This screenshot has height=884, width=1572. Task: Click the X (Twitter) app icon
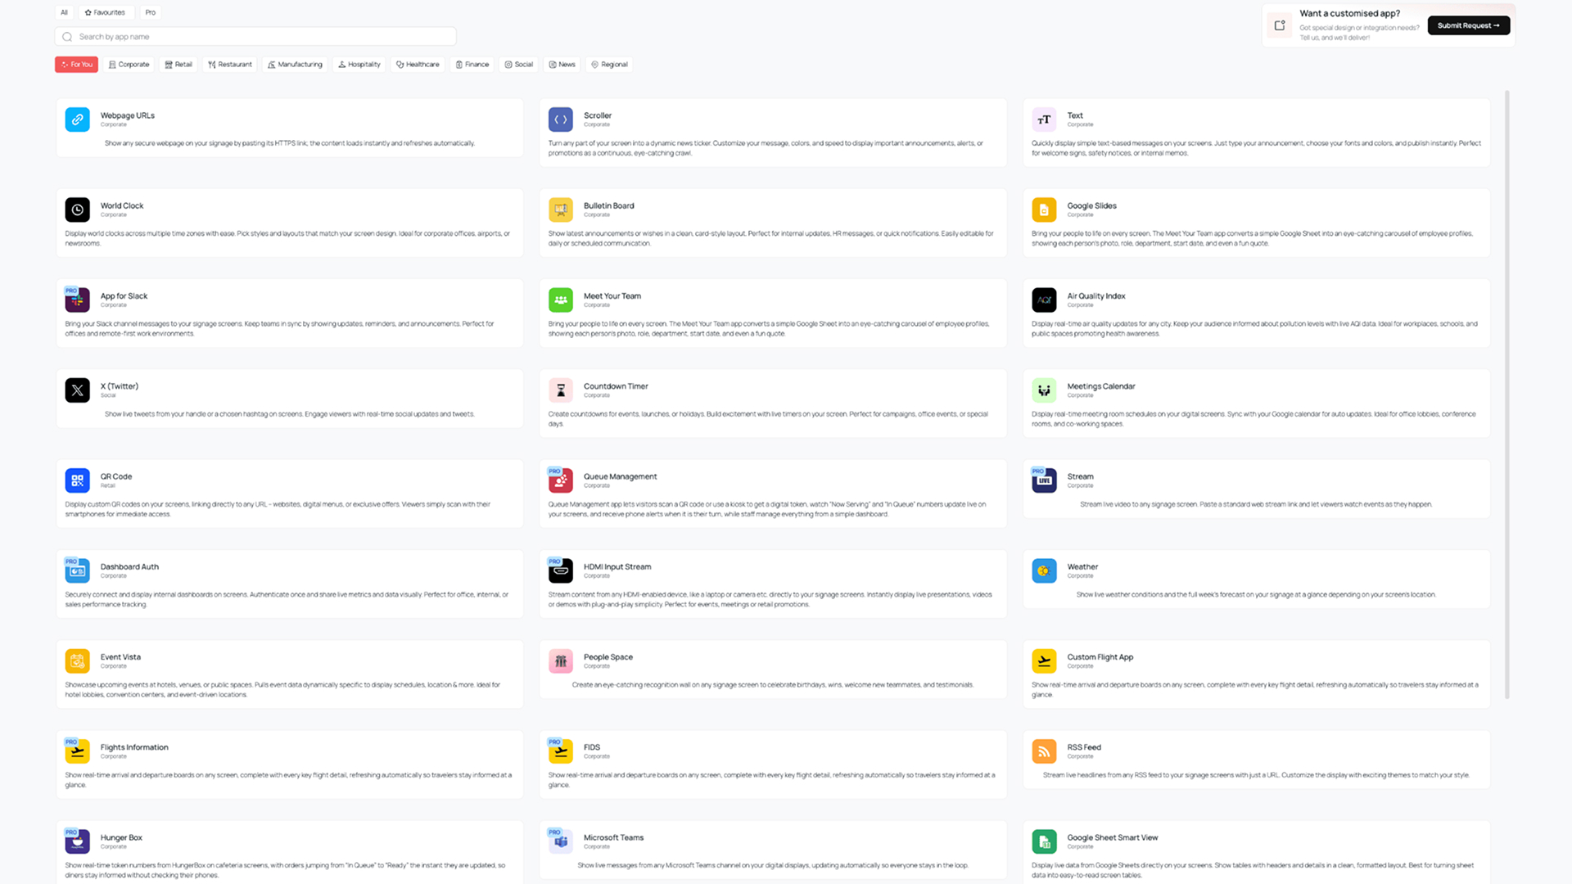[x=77, y=390]
